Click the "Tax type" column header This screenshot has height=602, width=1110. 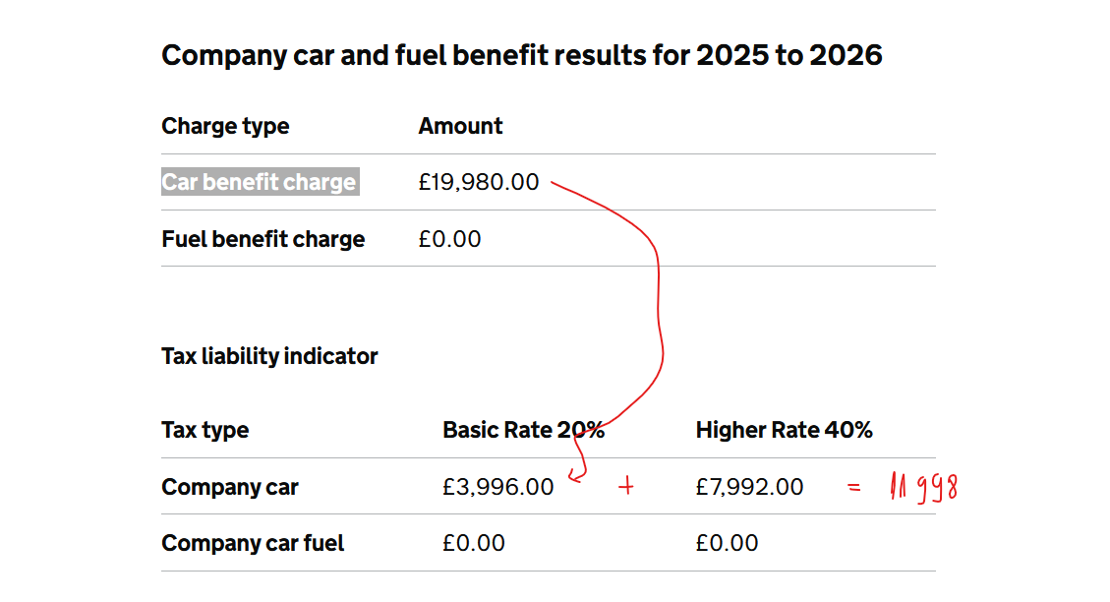click(x=204, y=430)
